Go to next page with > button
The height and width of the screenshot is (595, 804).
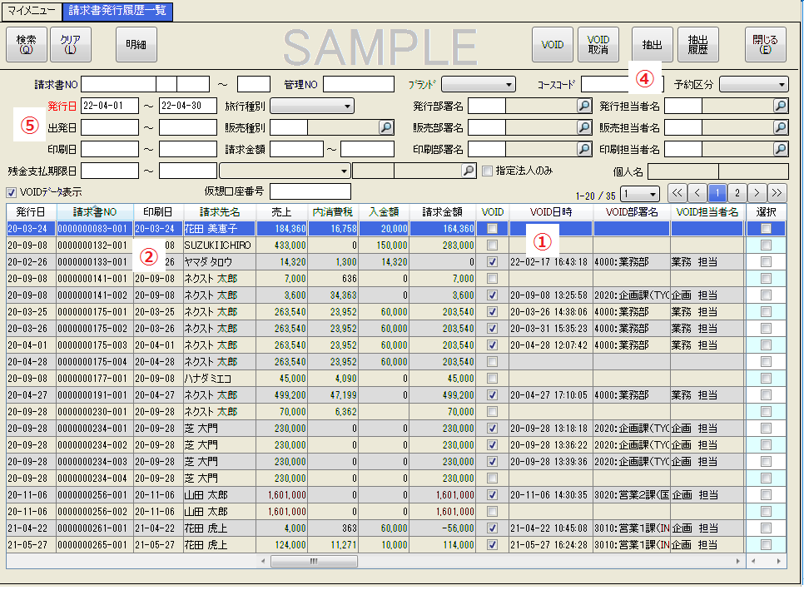[x=757, y=193]
